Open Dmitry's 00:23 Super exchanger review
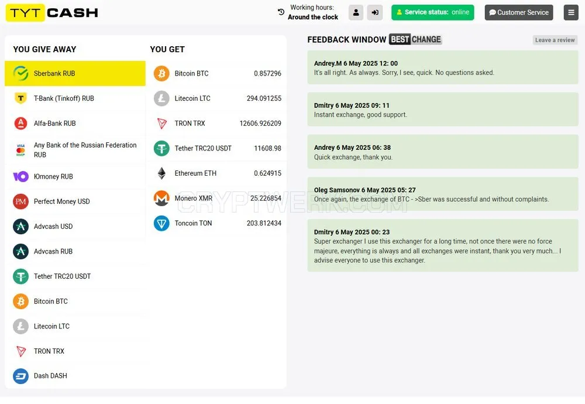Screen dimensions: 585x404 pos(442,245)
